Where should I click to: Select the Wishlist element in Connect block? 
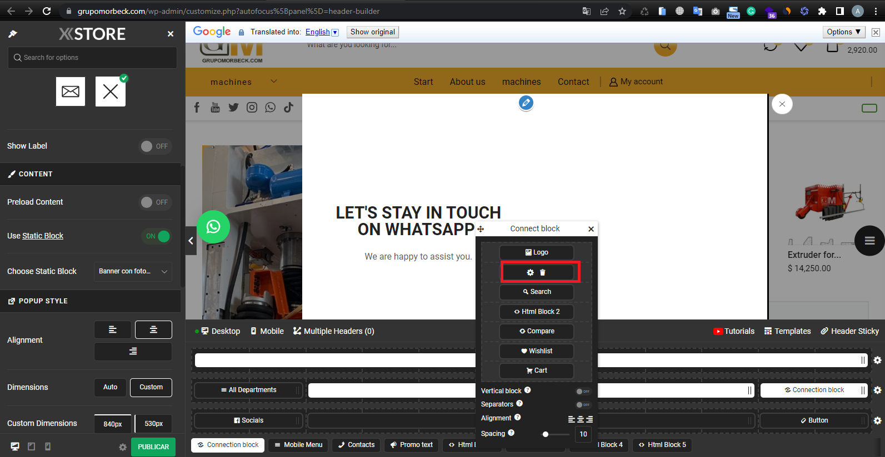(537, 351)
